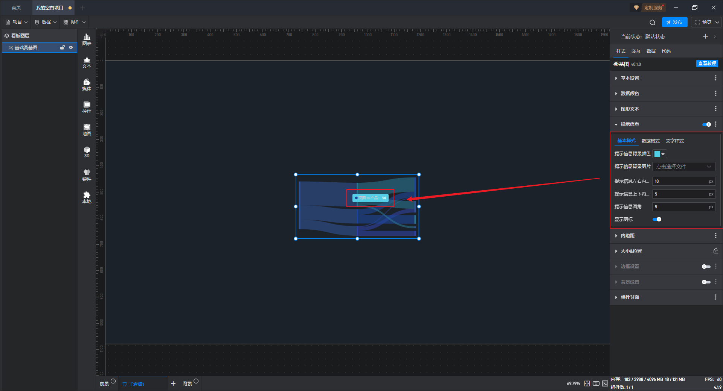Open the 预览 preview dropdown arrow

[717, 22]
